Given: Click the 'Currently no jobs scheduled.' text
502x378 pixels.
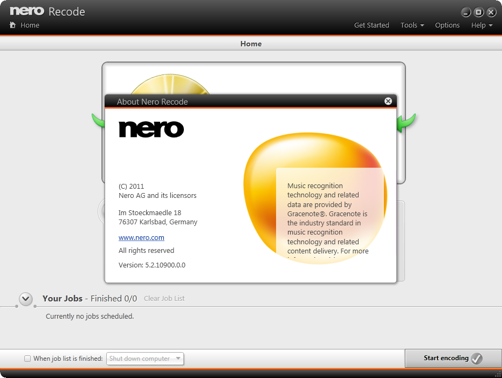Looking at the screenshot, I should (90, 316).
